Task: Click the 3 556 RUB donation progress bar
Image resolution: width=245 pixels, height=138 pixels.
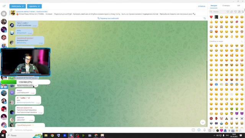Action: coord(25,82)
